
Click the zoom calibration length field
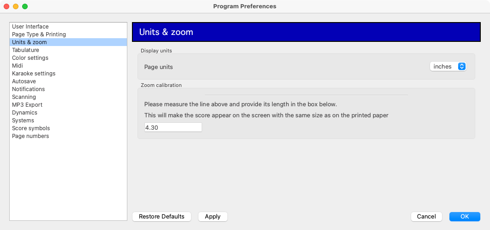(x=173, y=127)
